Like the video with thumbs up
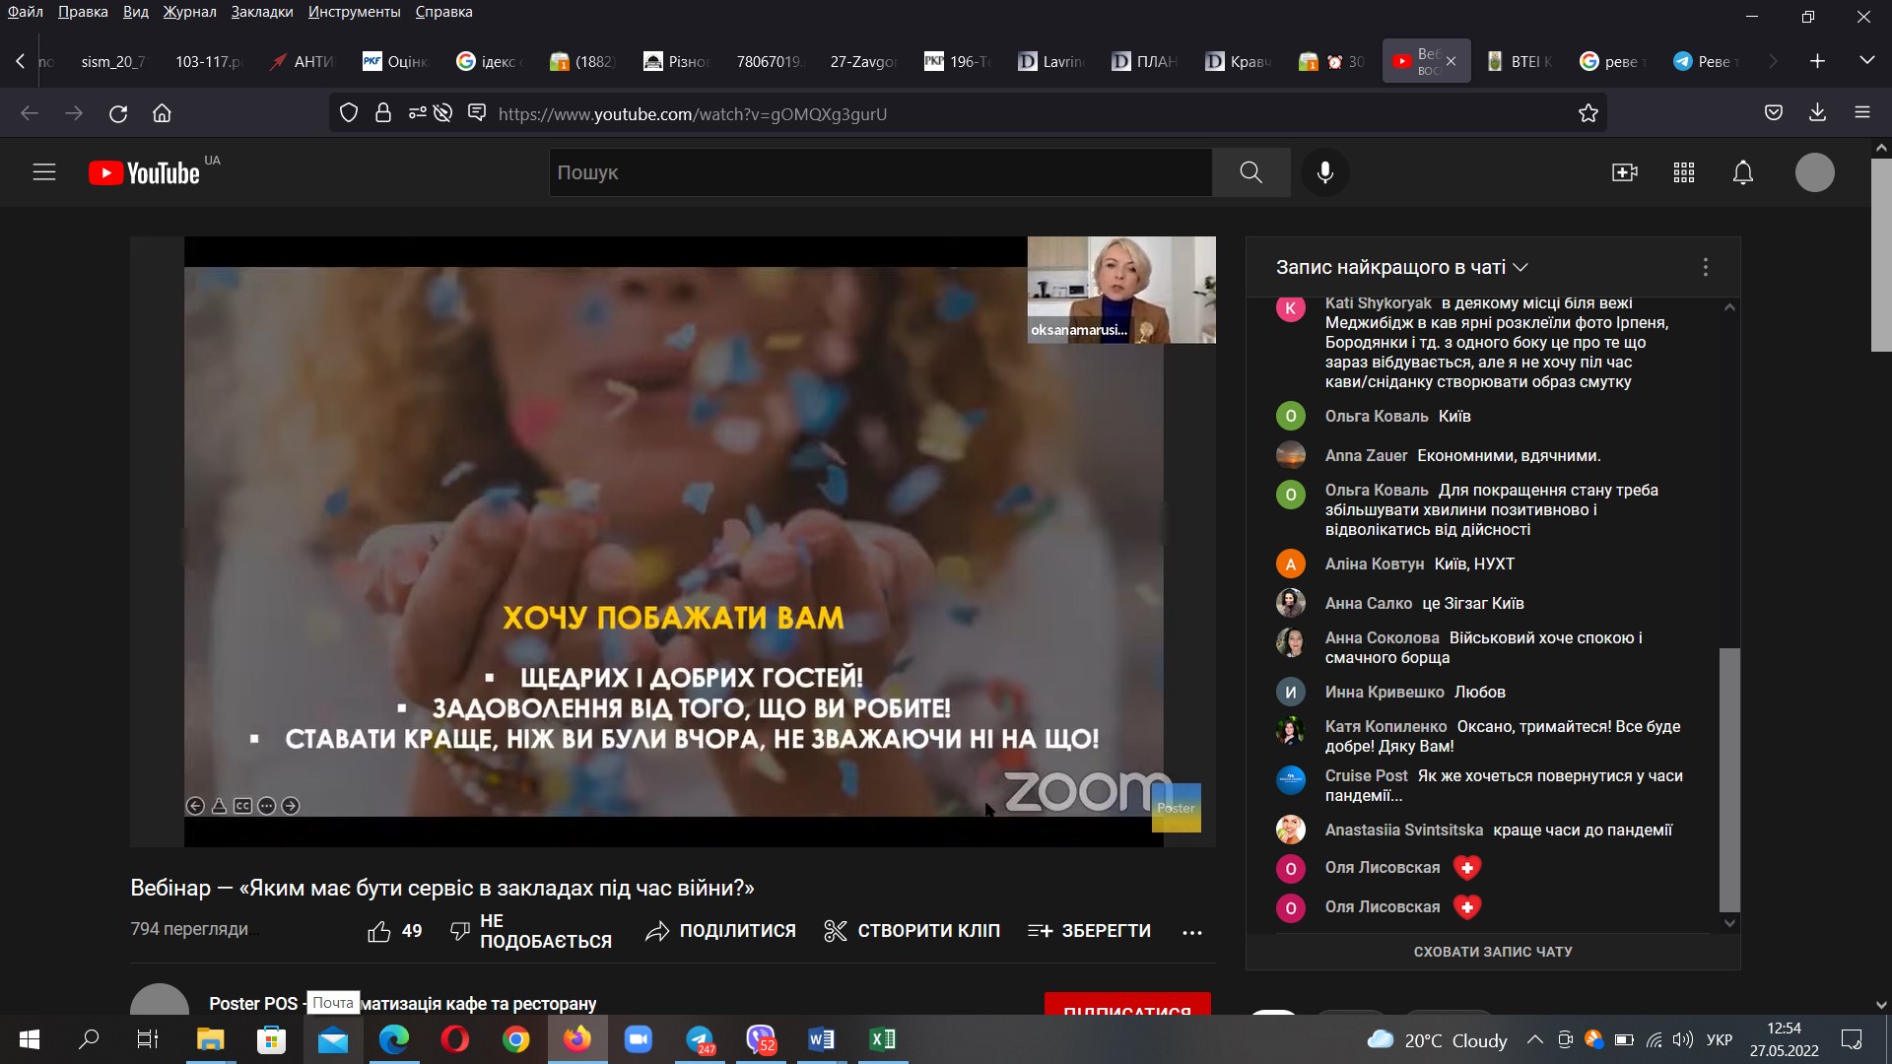The width and height of the screenshot is (1892, 1064). pos(379,931)
